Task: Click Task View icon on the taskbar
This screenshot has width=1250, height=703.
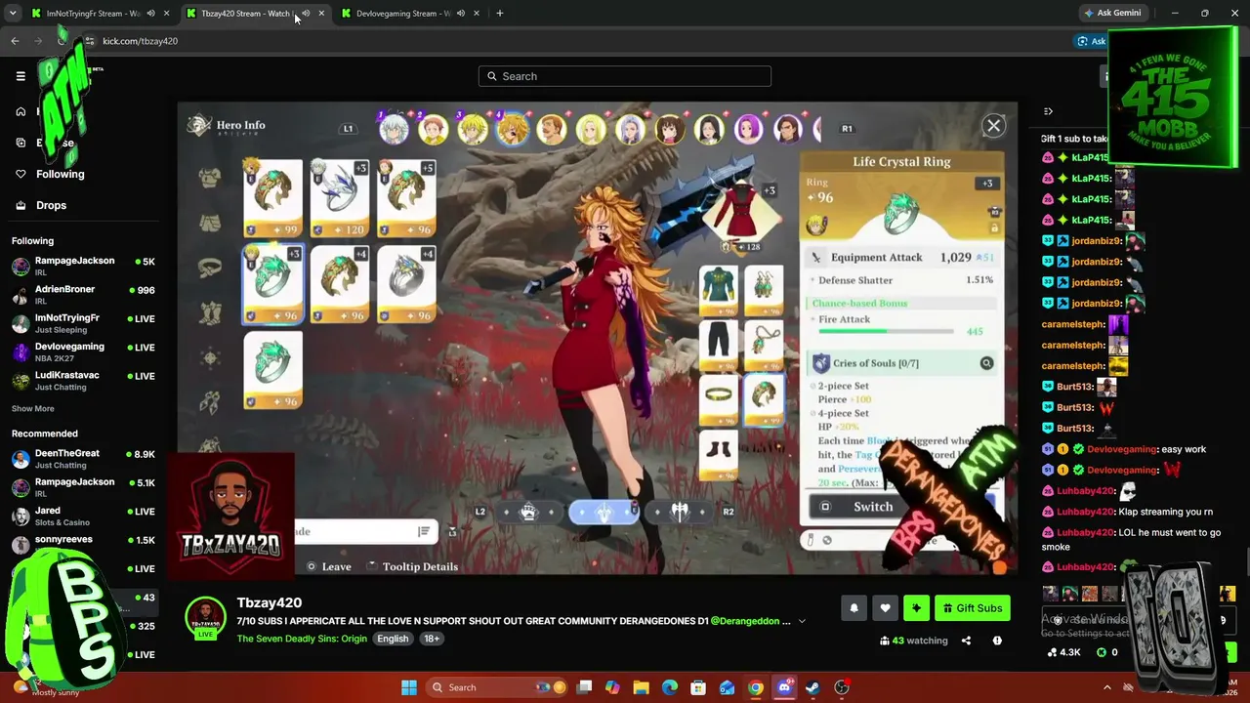Action: coord(584,687)
